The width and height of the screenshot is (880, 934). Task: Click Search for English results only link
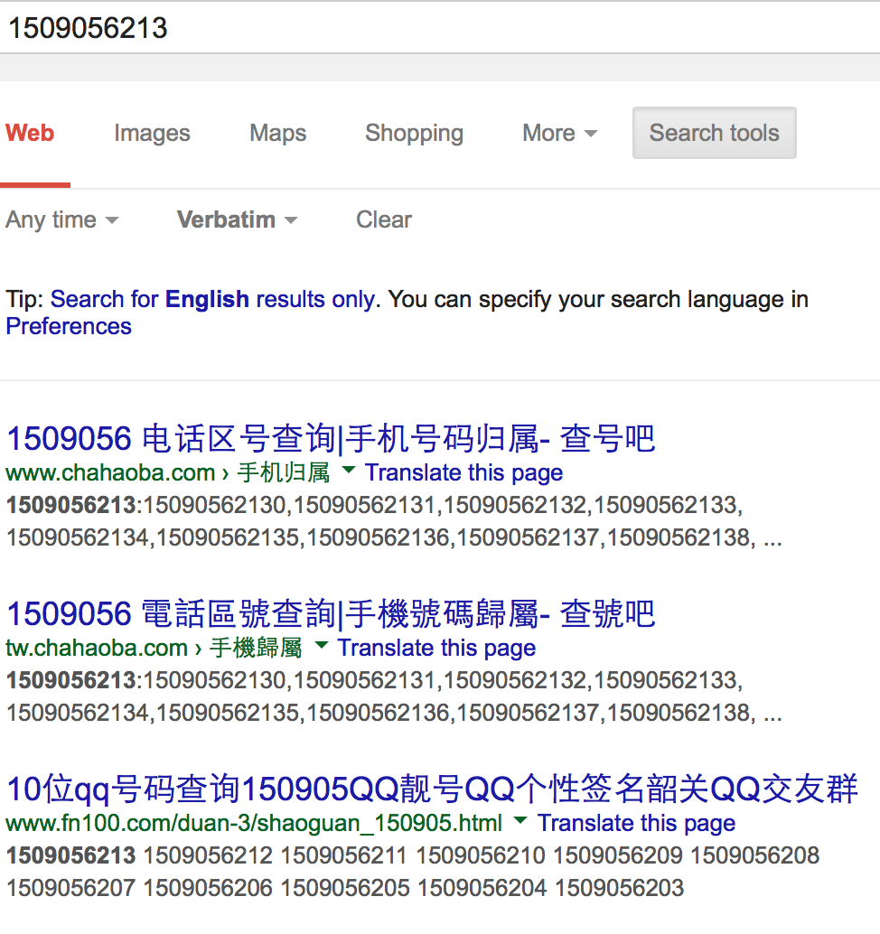[213, 299]
